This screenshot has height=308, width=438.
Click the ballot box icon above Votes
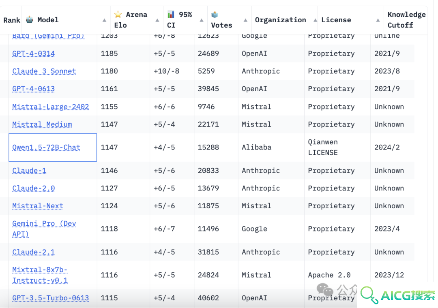[x=215, y=15]
